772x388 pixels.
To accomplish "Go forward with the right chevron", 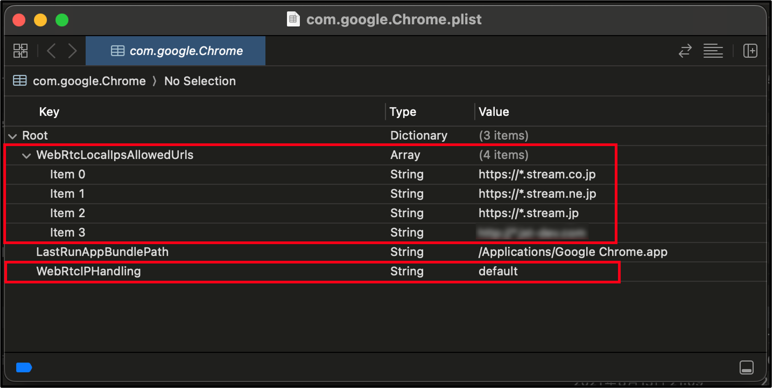I will [x=72, y=51].
